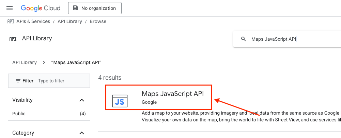Viewport: 341px width, 138px height.
Task: Select the Browse breadcrumb item
Action: pos(98,21)
